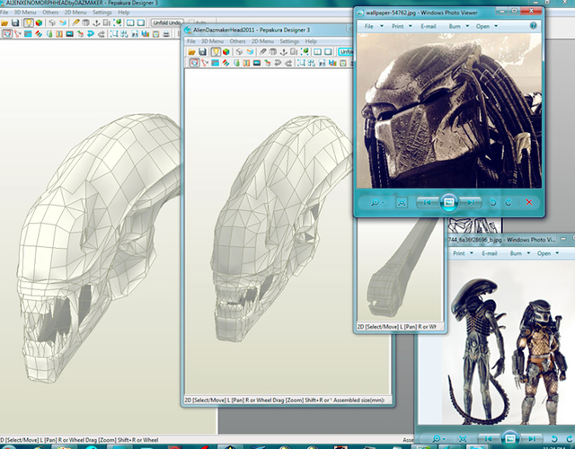Open file icon in AlienDazmakerHead2011 window
Screen dimensions: 575x449
coord(191,52)
